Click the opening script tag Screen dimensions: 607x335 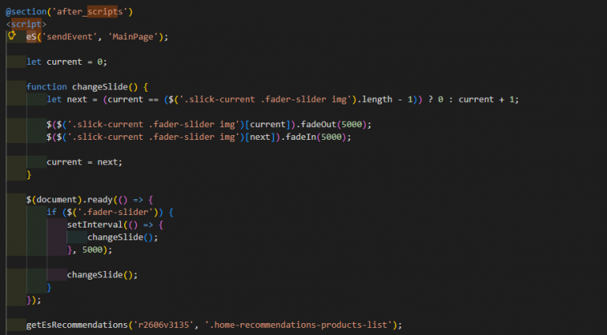point(26,24)
